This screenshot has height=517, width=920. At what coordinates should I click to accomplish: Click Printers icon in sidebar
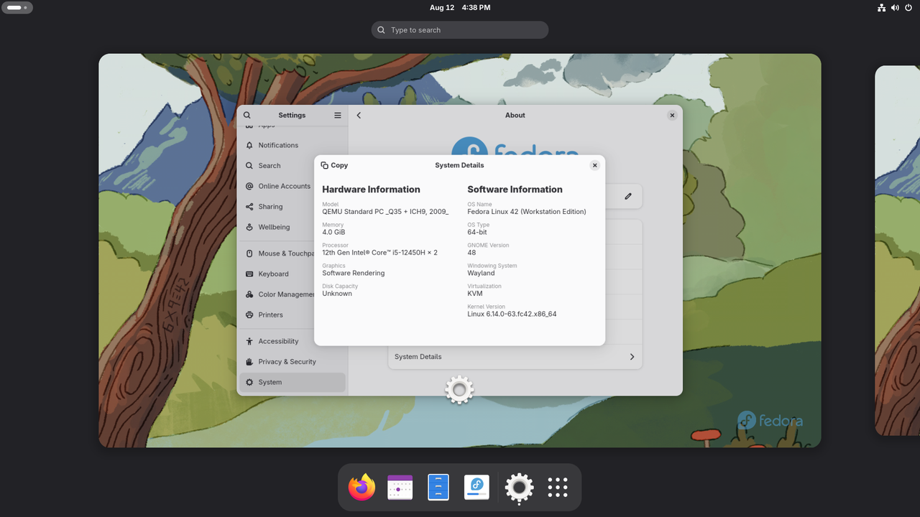(x=249, y=315)
